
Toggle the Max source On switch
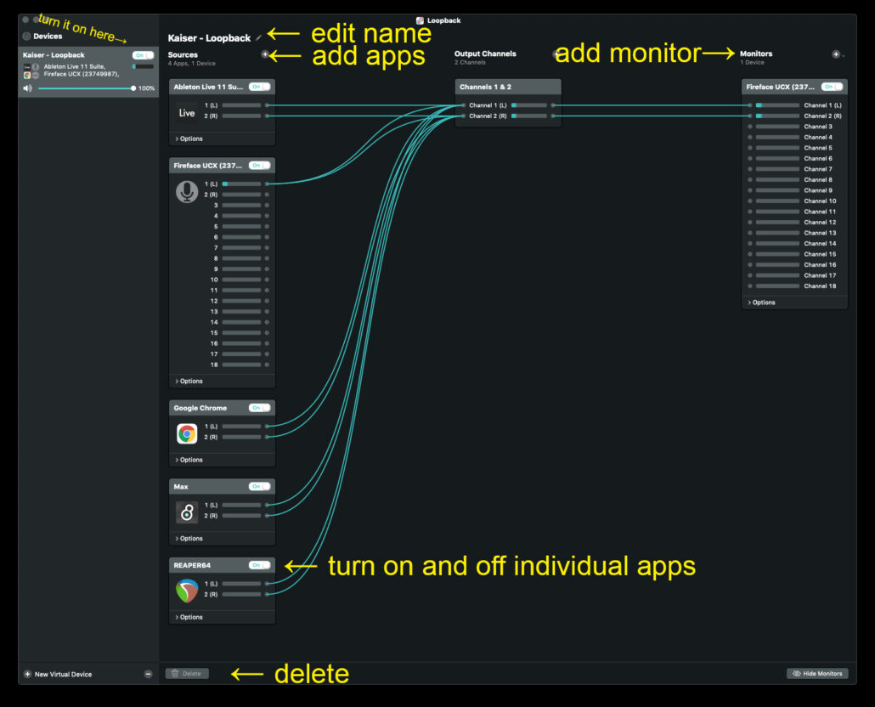[259, 487]
